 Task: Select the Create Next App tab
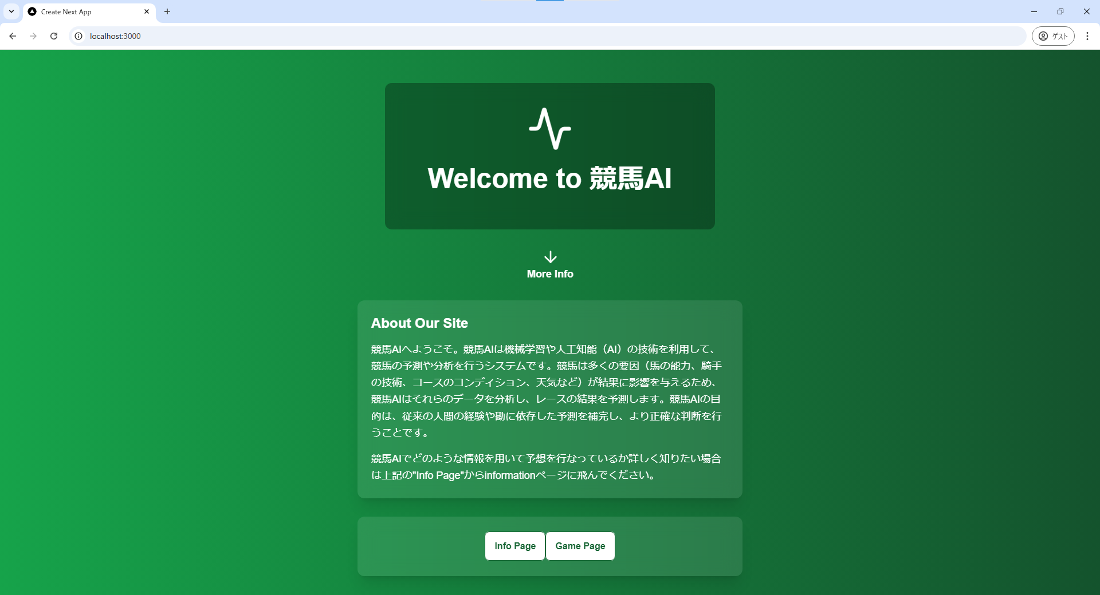[x=80, y=11]
